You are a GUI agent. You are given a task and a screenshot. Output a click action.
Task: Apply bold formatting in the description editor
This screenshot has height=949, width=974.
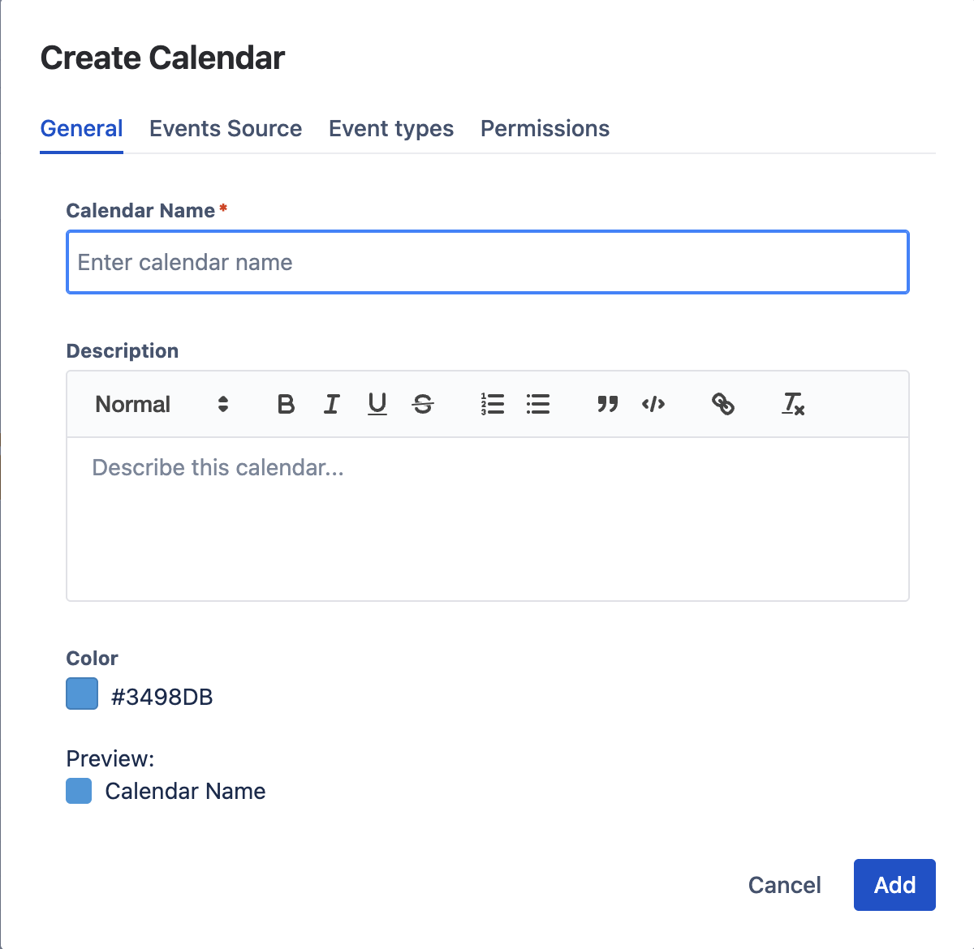tap(286, 404)
